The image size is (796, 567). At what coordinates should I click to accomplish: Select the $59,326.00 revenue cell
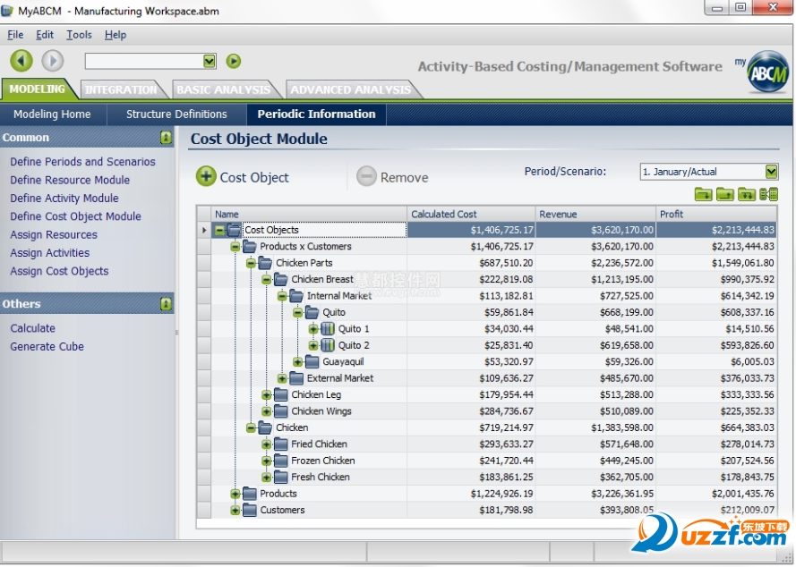595,361
